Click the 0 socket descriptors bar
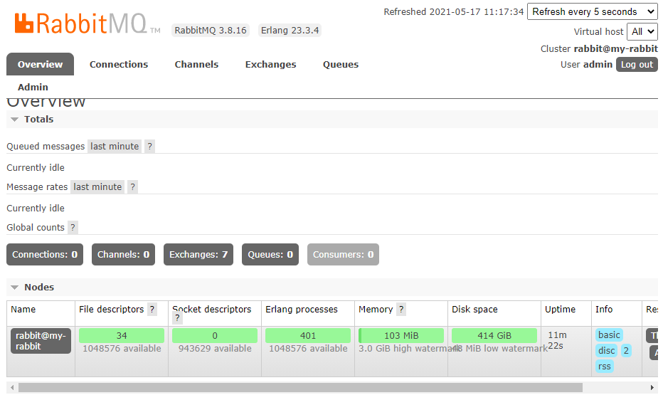The image size is (663, 395). coord(215,335)
